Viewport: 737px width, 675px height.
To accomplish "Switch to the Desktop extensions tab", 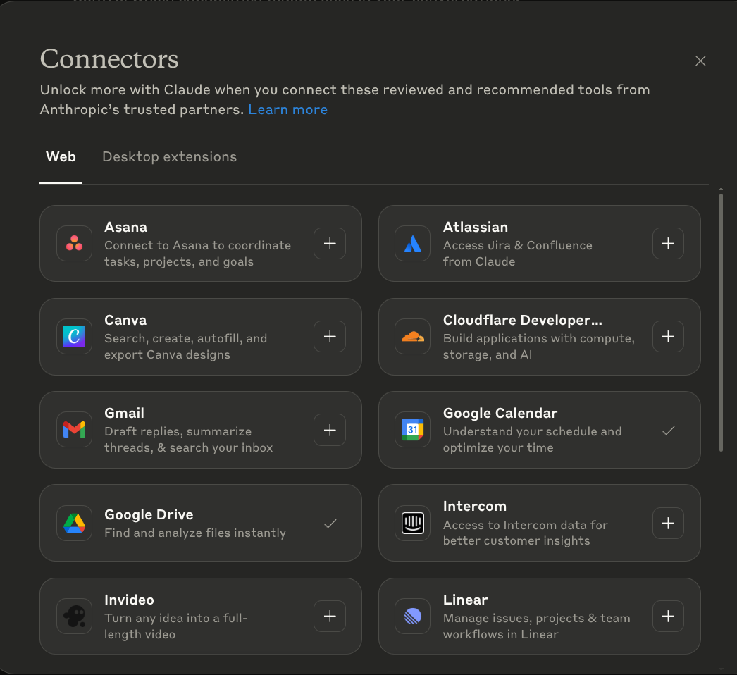I will (169, 157).
